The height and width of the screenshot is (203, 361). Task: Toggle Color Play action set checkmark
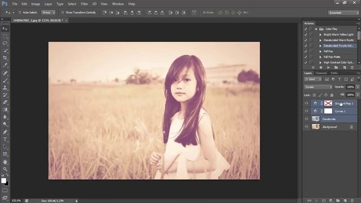306,29
